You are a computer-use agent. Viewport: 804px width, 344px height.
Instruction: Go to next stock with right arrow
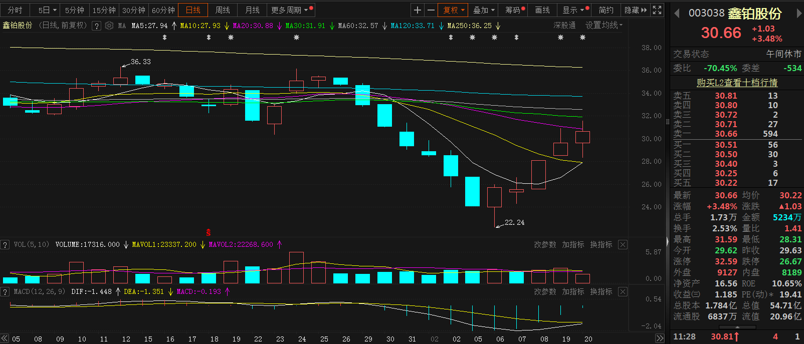pyautogui.click(x=799, y=14)
